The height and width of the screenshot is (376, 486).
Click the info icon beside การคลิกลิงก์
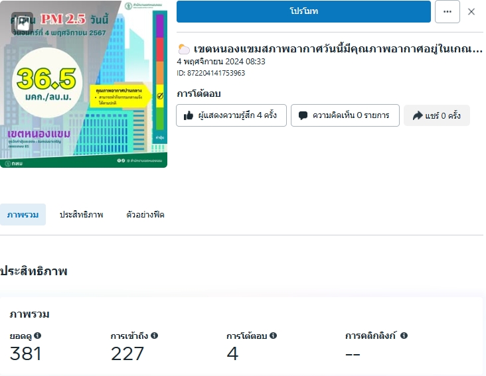point(404,336)
